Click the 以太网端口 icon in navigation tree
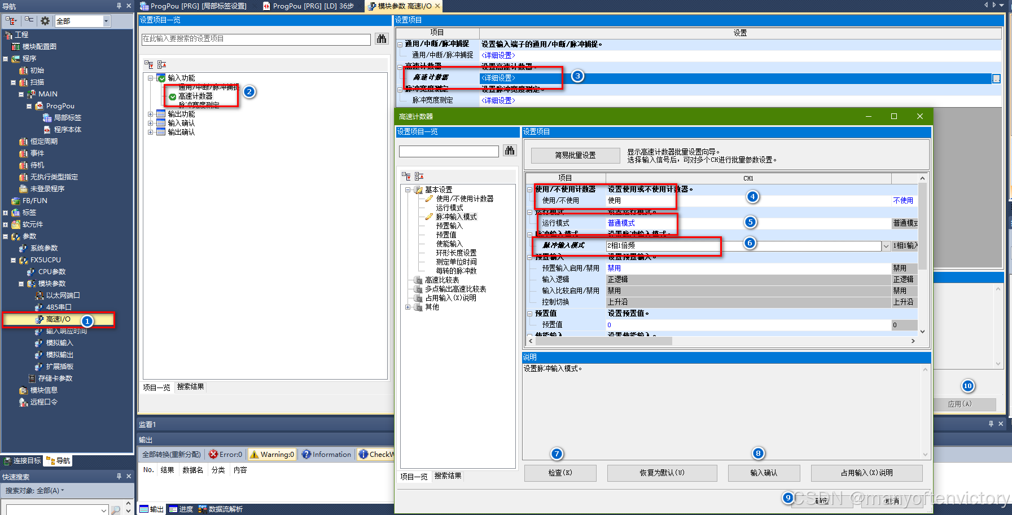The width and height of the screenshot is (1012, 515). (x=40, y=296)
